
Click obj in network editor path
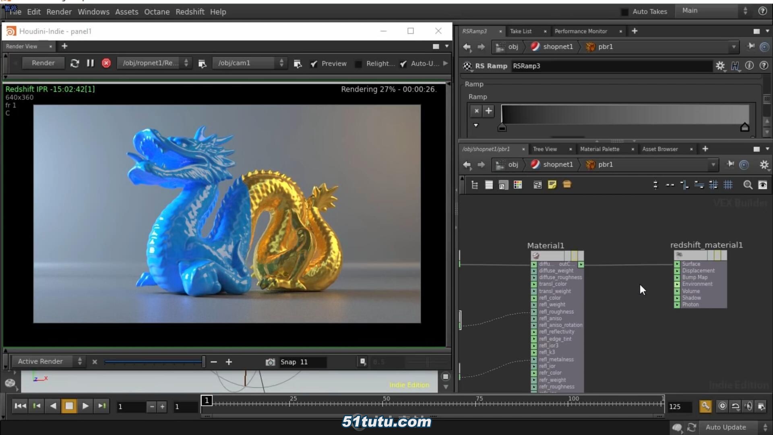513,165
